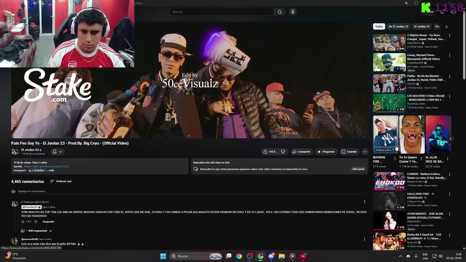This screenshot has height=262, width=466.
Task: Show next Shorts with arrow
Action: click(450, 139)
